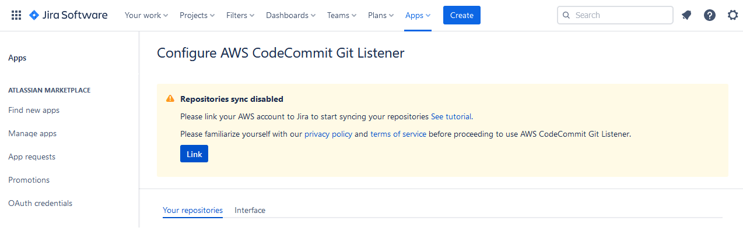743x231 pixels.
Task: Open the settings gear icon
Action: click(x=733, y=15)
